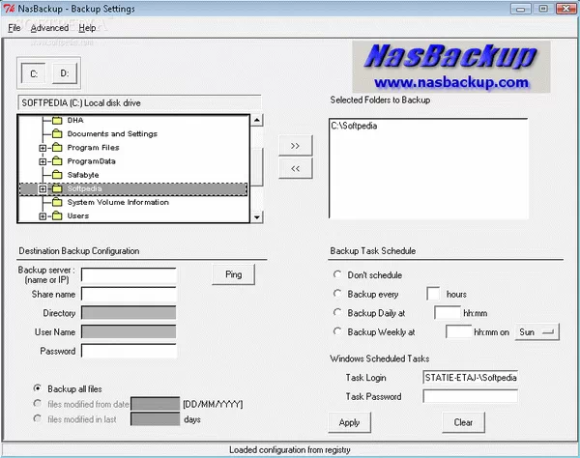This screenshot has width=580, height=458.
Task: Select C:\Softpedia in selected folders list
Action: click(354, 126)
